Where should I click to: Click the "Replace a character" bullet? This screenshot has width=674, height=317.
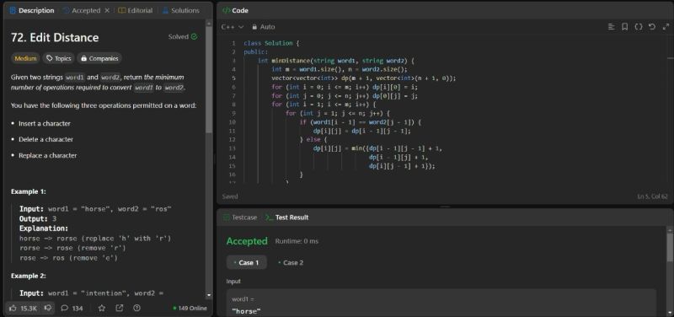(48, 155)
